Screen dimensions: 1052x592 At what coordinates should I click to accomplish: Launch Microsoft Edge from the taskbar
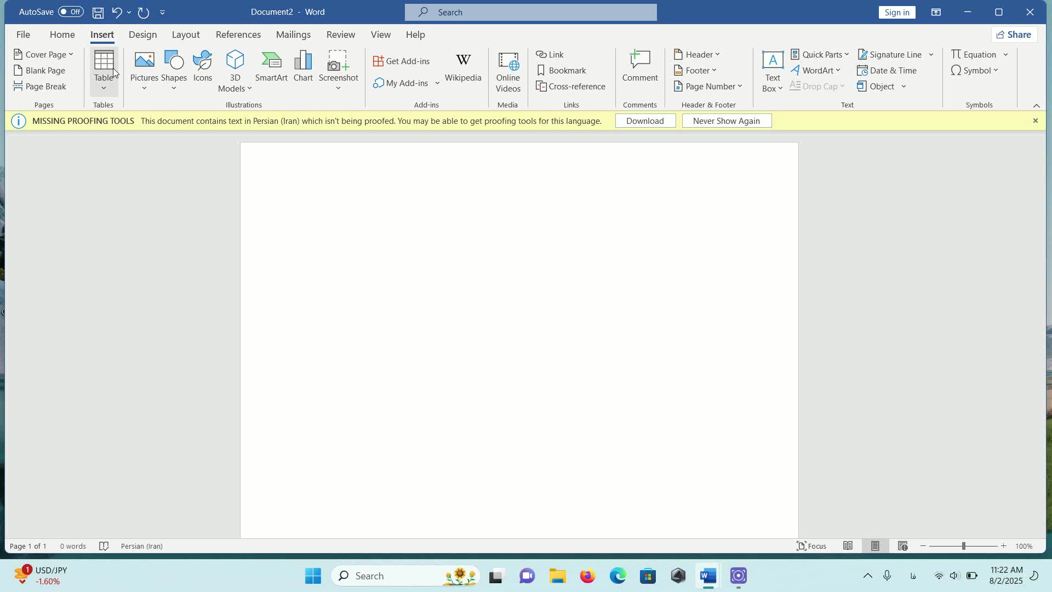pyautogui.click(x=618, y=576)
